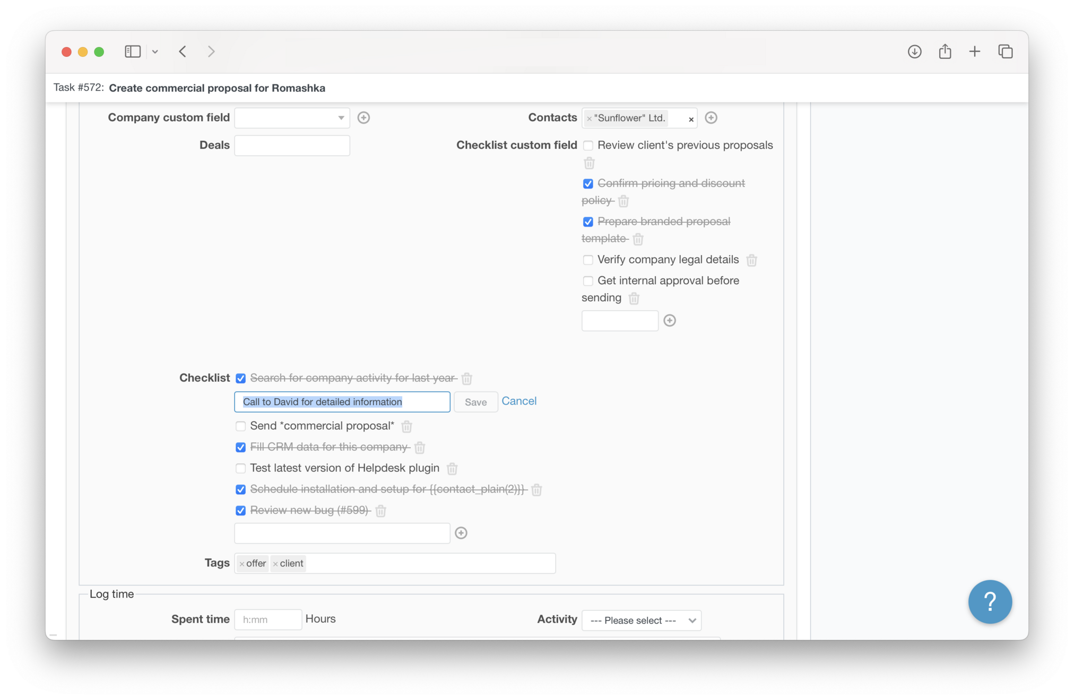Delete 'Verify company legal details' item
Image resolution: width=1074 pixels, height=700 pixels.
tap(751, 260)
